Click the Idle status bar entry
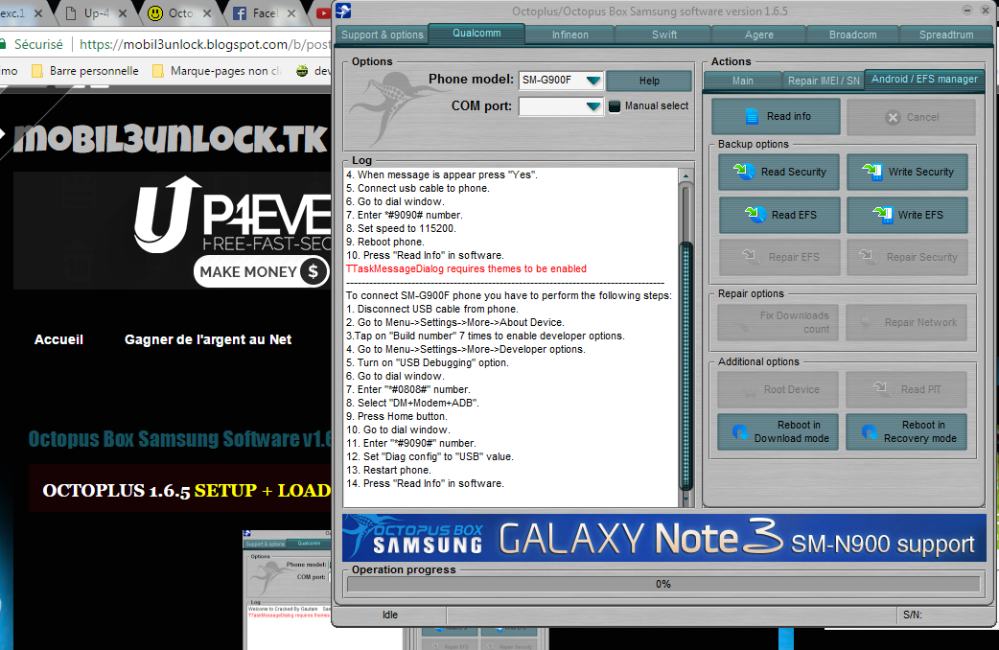 [x=390, y=615]
